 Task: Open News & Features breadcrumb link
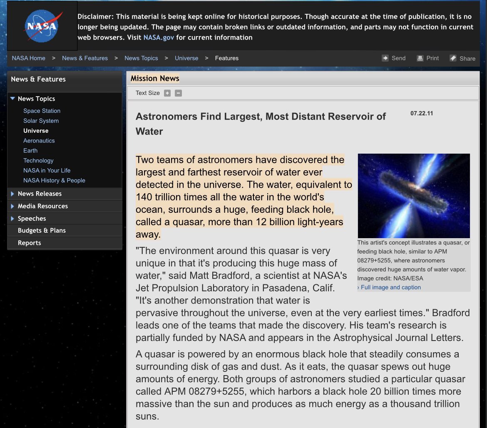85,58
